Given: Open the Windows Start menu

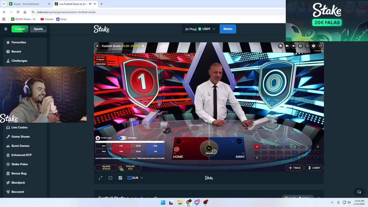Looking at the screenshot, I should point(163,202).
